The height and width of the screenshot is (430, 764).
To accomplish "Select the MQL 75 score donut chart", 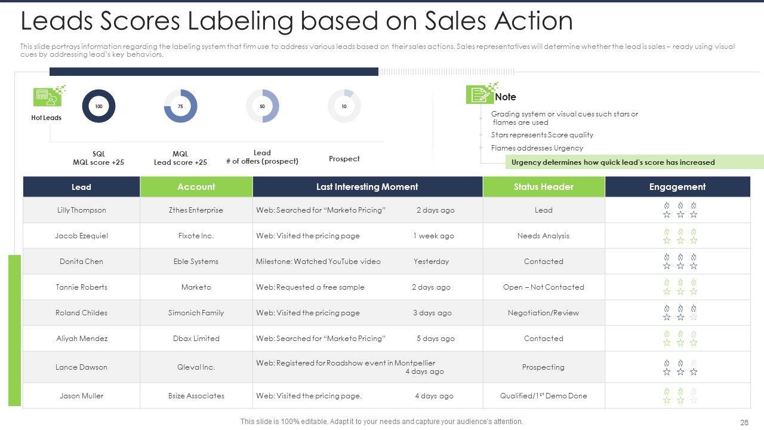I will coord(180,106).
